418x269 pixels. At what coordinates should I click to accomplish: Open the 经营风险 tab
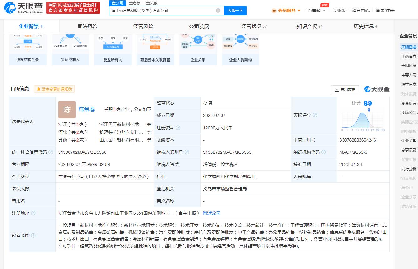click(x=143, y=26)
